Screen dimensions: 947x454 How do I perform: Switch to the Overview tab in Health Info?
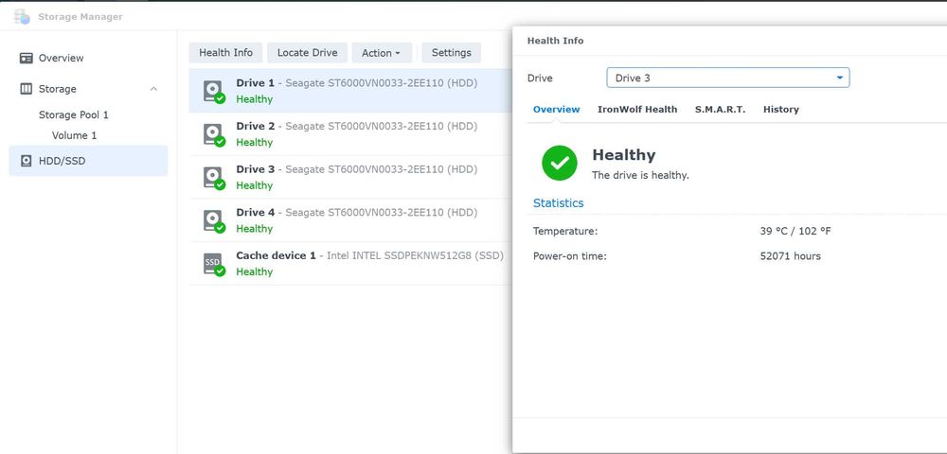pyautogui.click(x=556, y=109)
